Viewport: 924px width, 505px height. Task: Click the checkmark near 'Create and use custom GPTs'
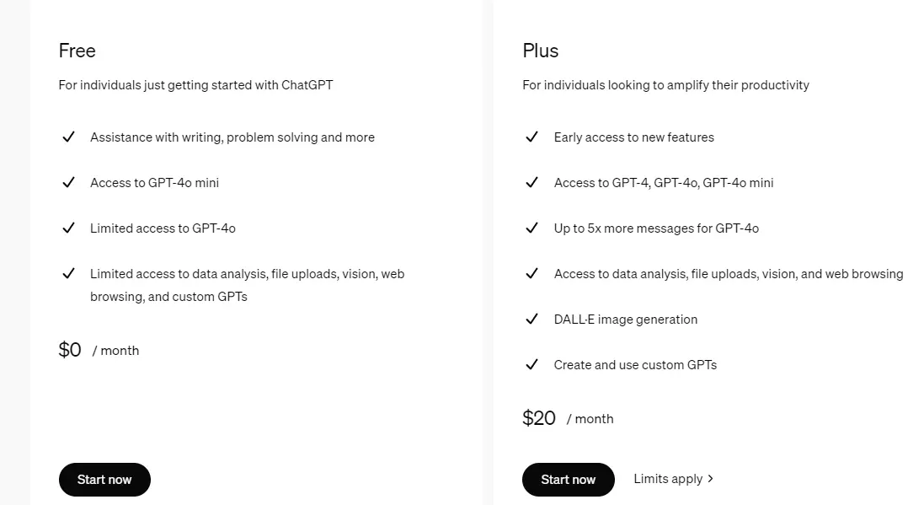[x=532, y=364]
